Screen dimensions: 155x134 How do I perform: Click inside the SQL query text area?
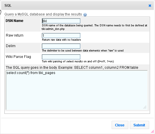pos(77,90)
